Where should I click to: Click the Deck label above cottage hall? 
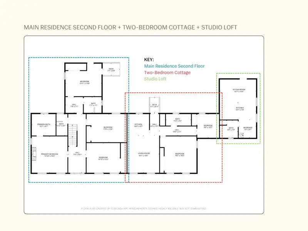[x=154, y=105]
